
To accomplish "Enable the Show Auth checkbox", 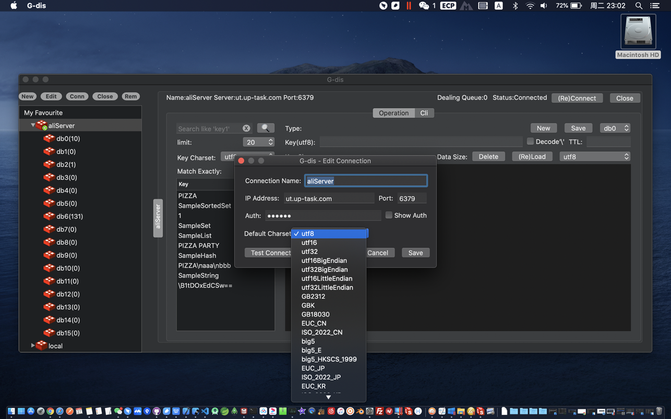I will (x=389, y=215).
